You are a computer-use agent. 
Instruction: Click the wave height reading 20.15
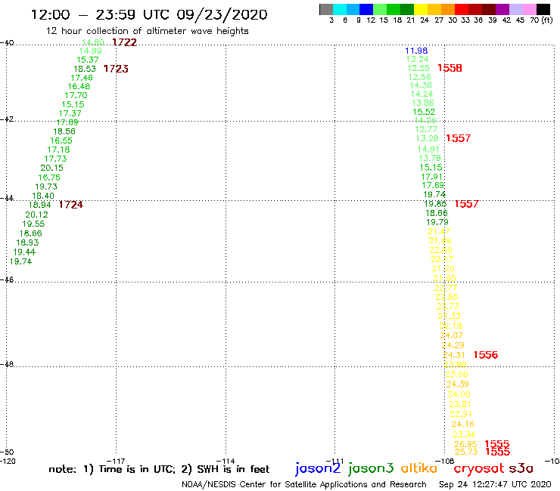point(51,168)
